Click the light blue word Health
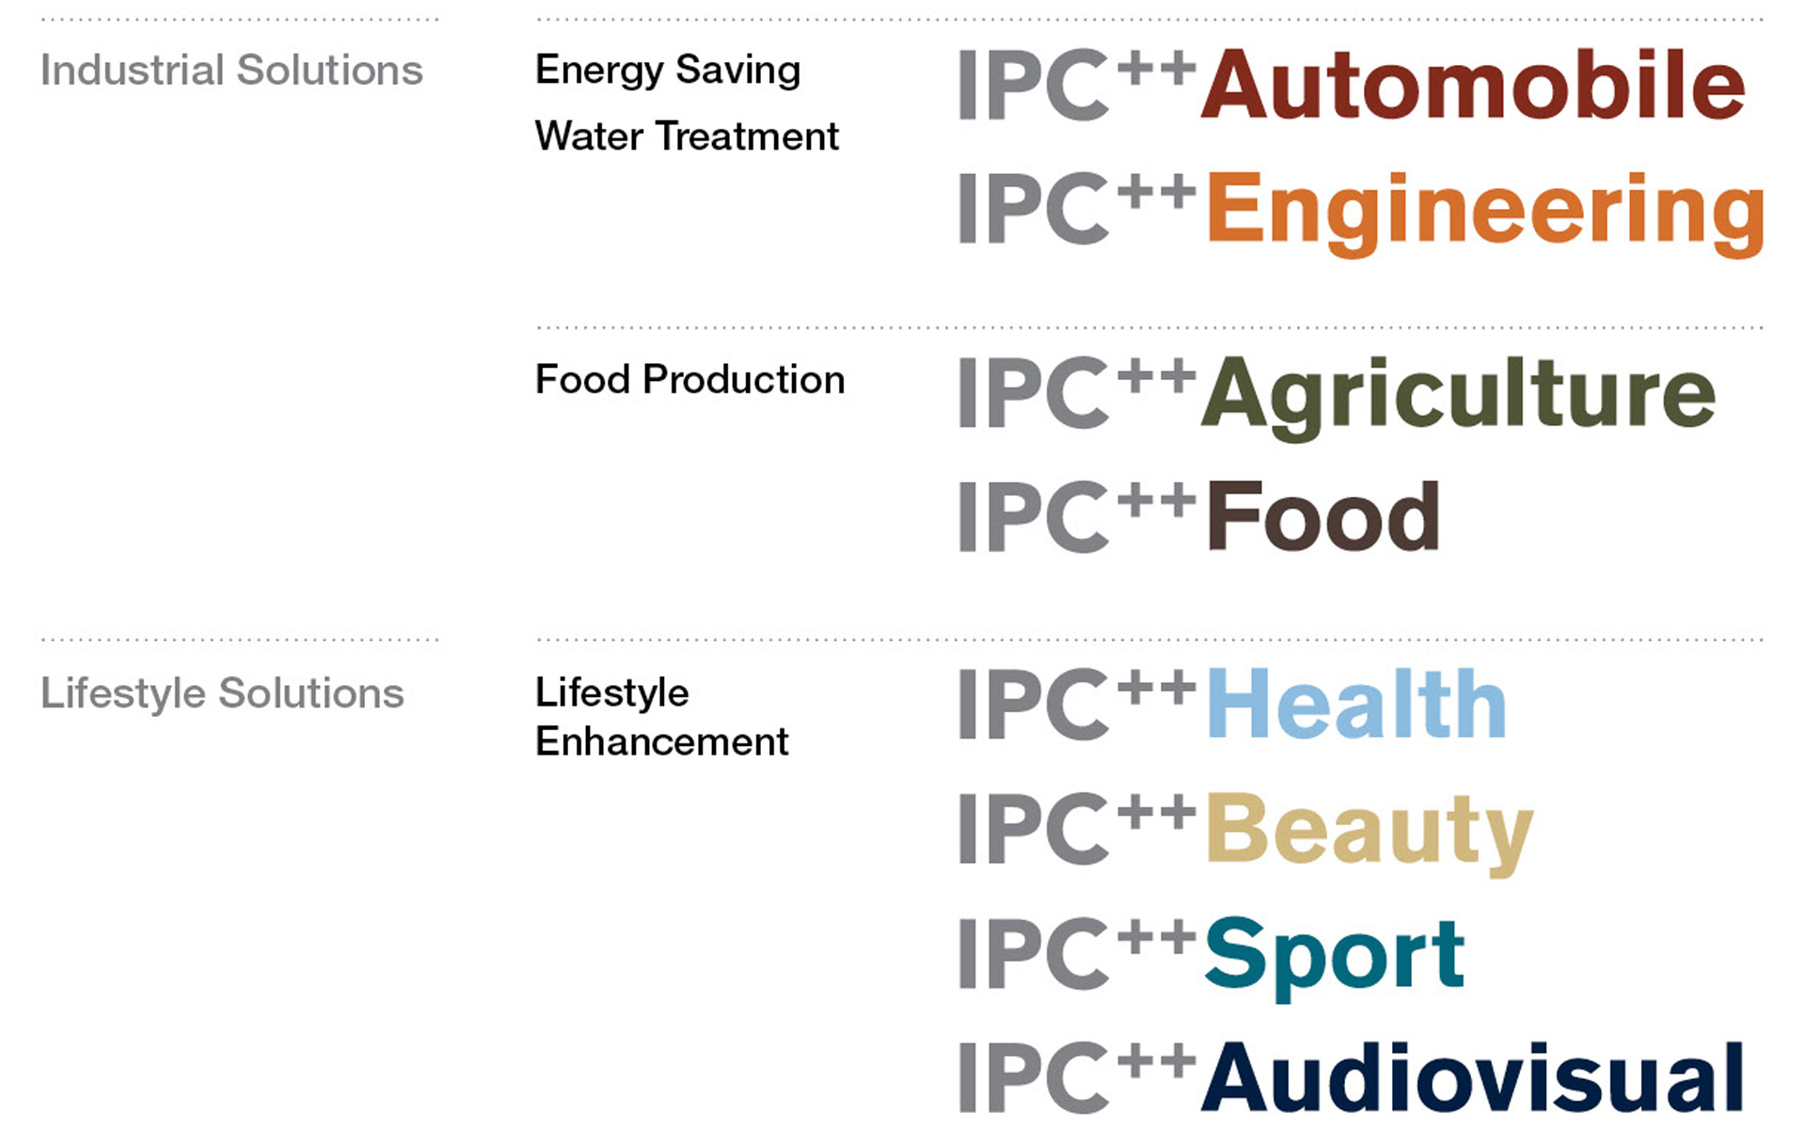This screenshot has width=1806, height=1129. tap(1357, 703)
